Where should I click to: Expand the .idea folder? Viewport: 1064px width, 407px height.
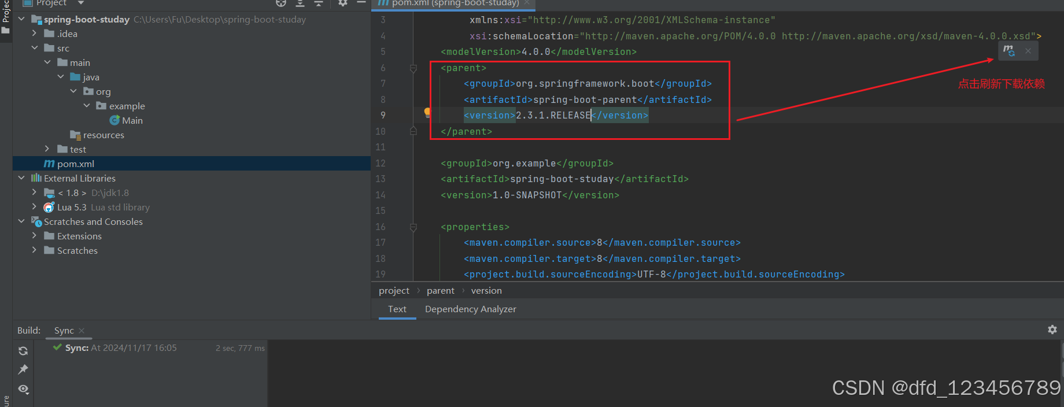(x=35, y=34)
